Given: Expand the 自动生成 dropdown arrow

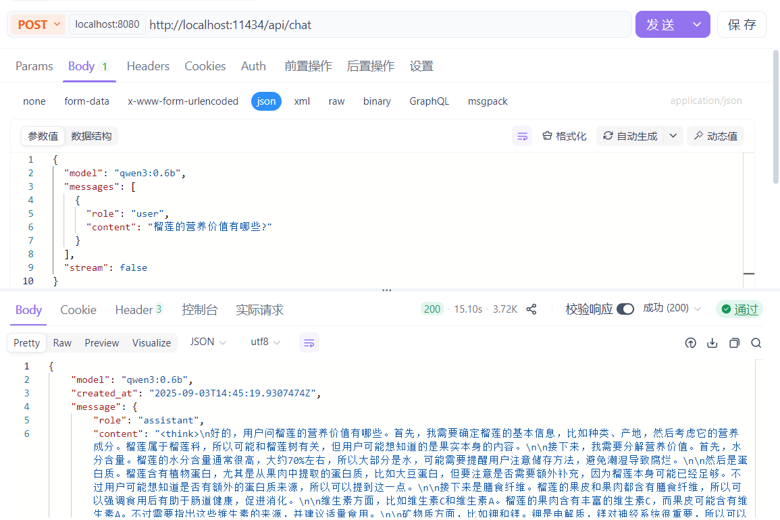Looking at the screenshot, I should tap(673, 136).
